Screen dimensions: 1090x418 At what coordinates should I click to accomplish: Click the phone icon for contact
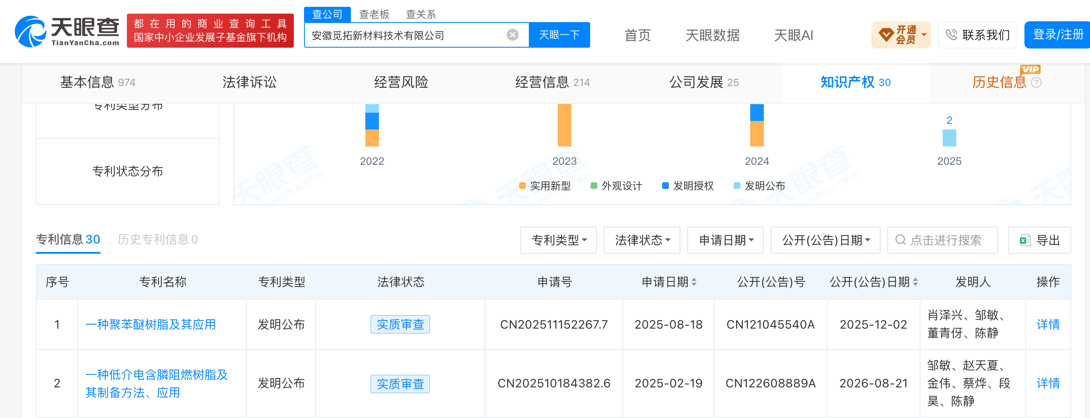[x=951, y=35]
